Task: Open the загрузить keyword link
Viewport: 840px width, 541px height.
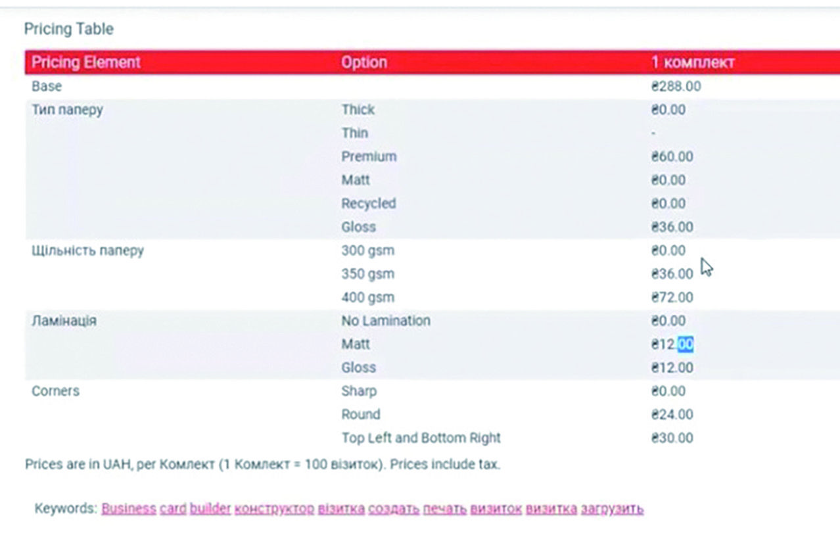Action: [612, 508]
